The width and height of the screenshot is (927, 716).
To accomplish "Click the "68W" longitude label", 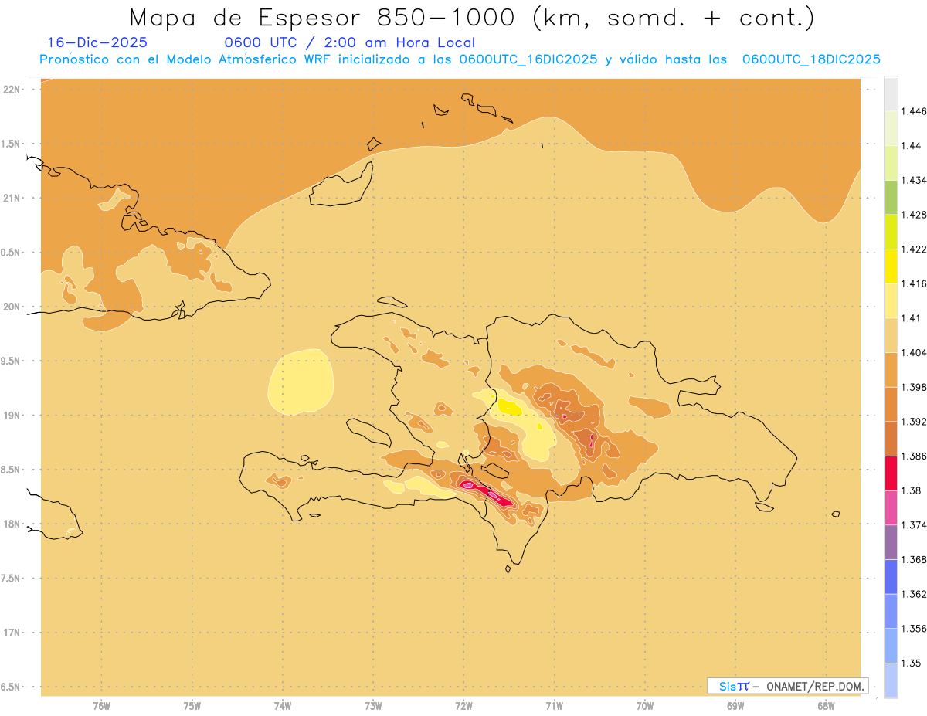I will [826, 706].
